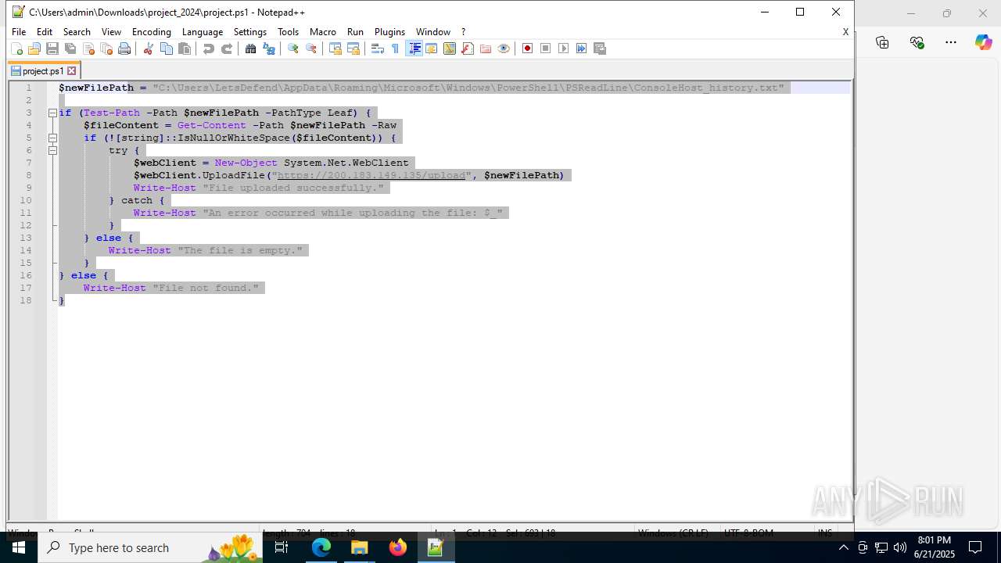Paste from clipboard toolbar icon
This screenshot has height=563, width=1001.
pos(185,48)
